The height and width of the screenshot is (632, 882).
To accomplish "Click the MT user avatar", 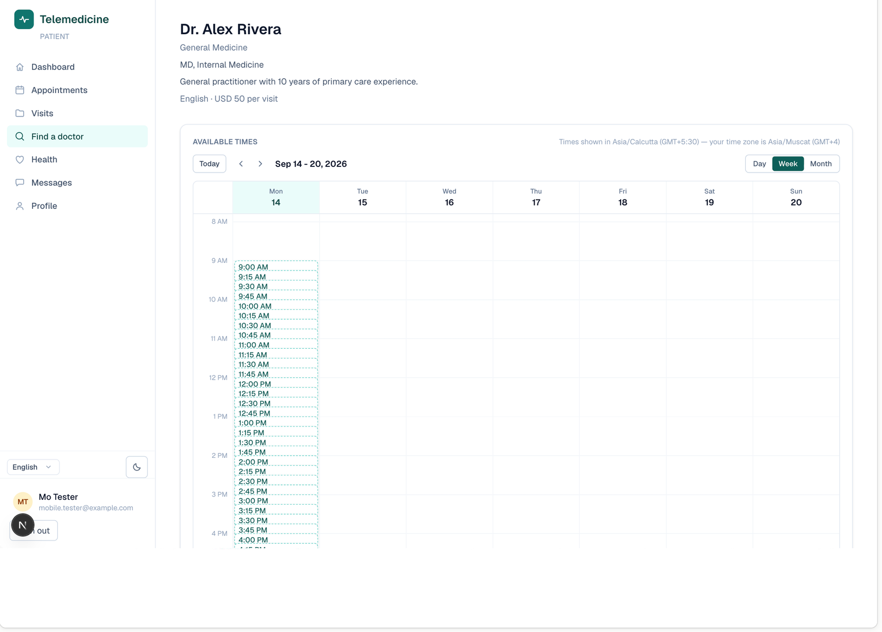I will pyautogui.click(x=23, y=501).
